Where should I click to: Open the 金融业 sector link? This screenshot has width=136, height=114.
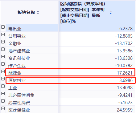[x=15, y=43]
